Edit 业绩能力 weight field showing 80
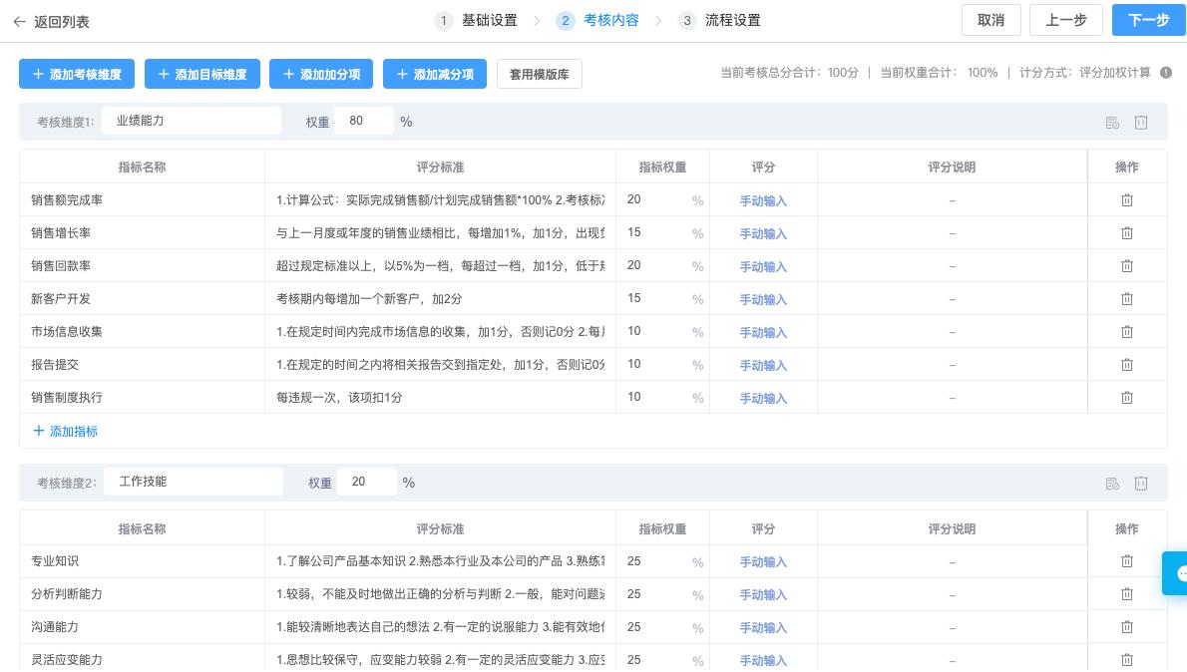Screen dimensions: 1187x672 [363, 121]
